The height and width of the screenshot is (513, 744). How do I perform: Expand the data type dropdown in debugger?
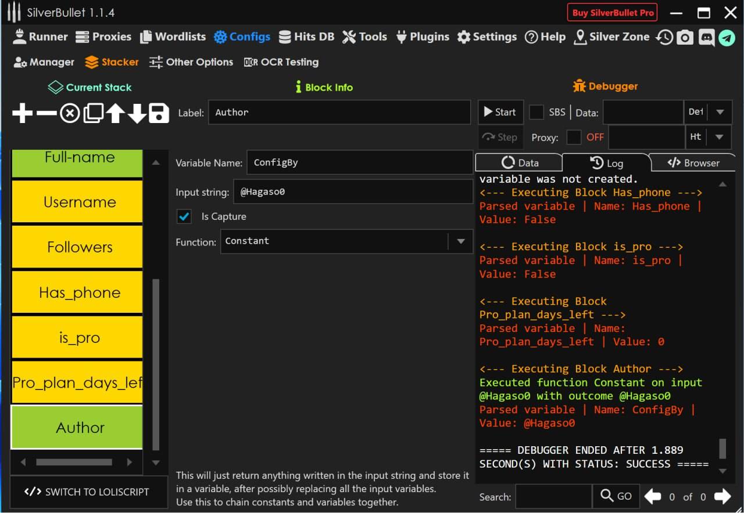click(720, 112)
